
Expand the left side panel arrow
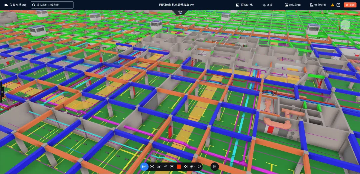2,92
